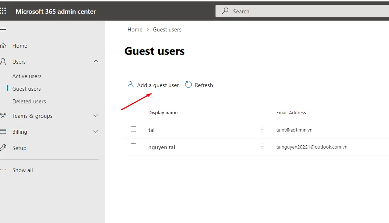
Task: Click the Teams & groups label
Action: pos(33,116)
